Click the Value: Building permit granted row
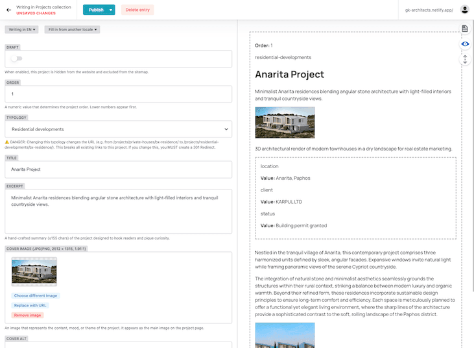The height and width of the screenshot is (348, 474). click(294, 226)
